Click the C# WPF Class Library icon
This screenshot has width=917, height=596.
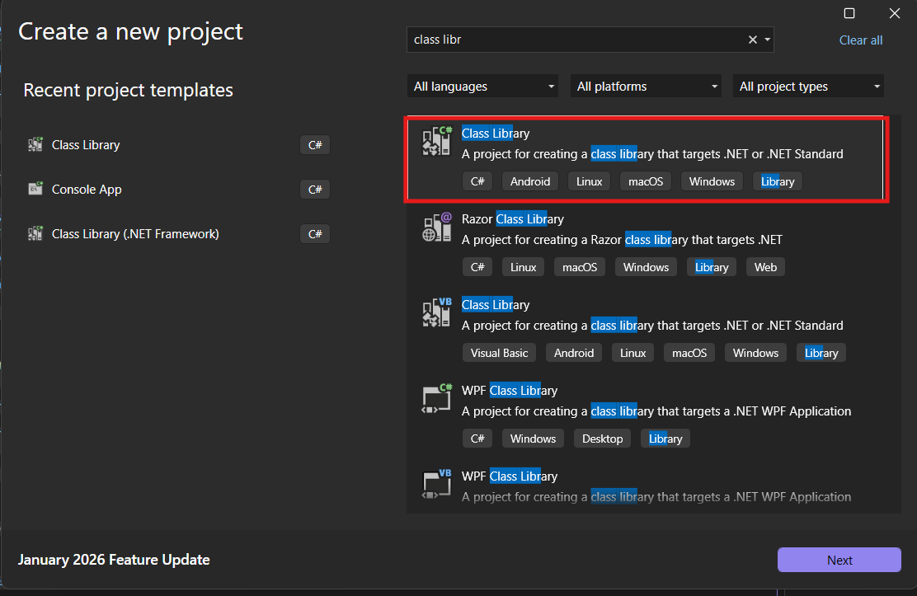[437, 398]
